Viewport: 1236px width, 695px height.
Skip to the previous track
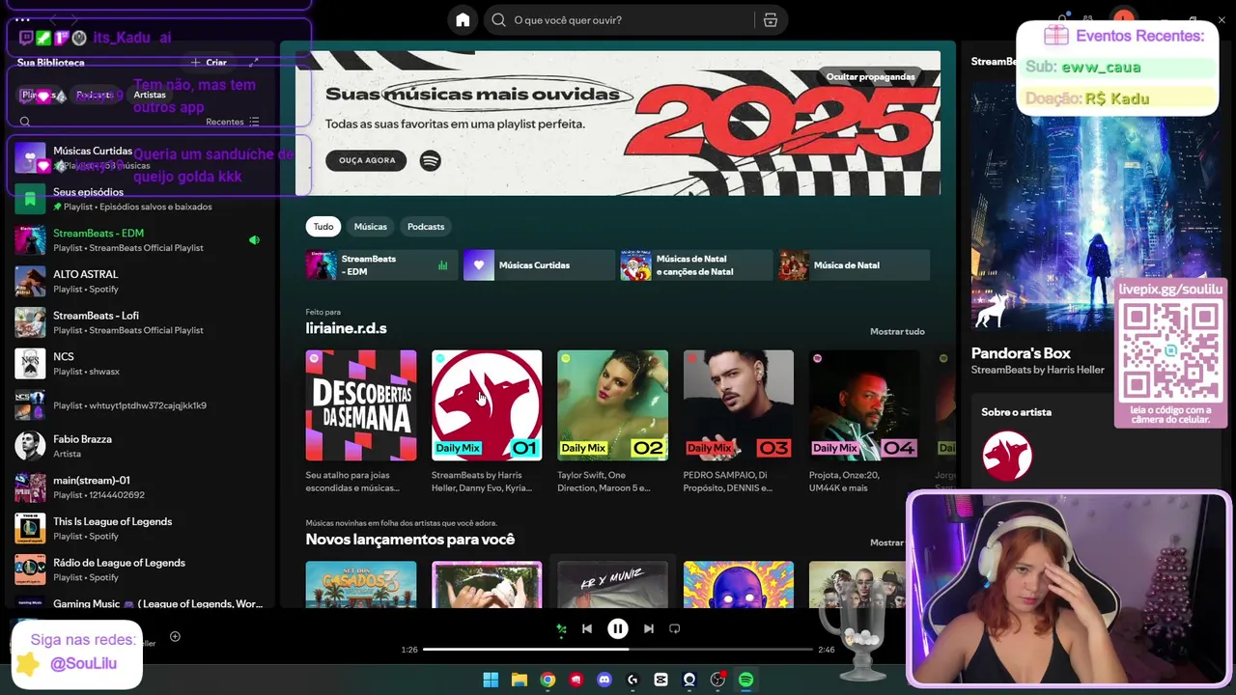pos(586,628)
